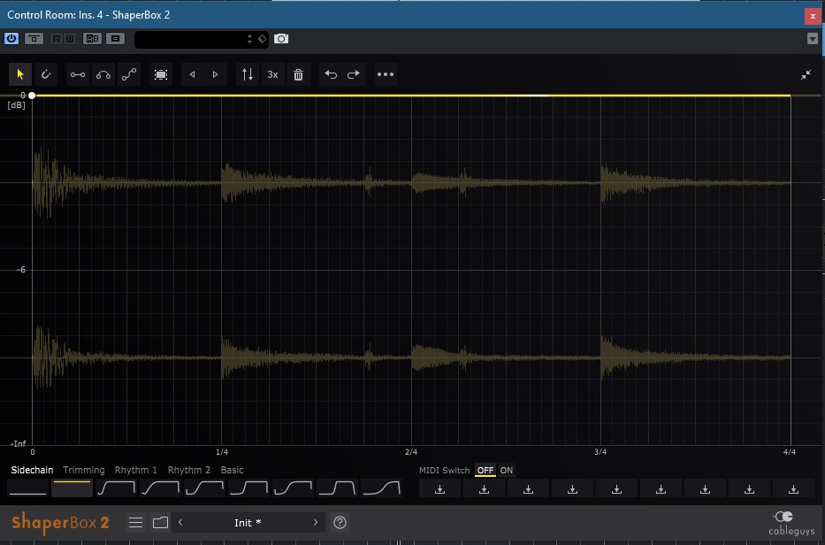Open the help question mark
The width and height of the screenshot is (825, 545).
(340, 522)
